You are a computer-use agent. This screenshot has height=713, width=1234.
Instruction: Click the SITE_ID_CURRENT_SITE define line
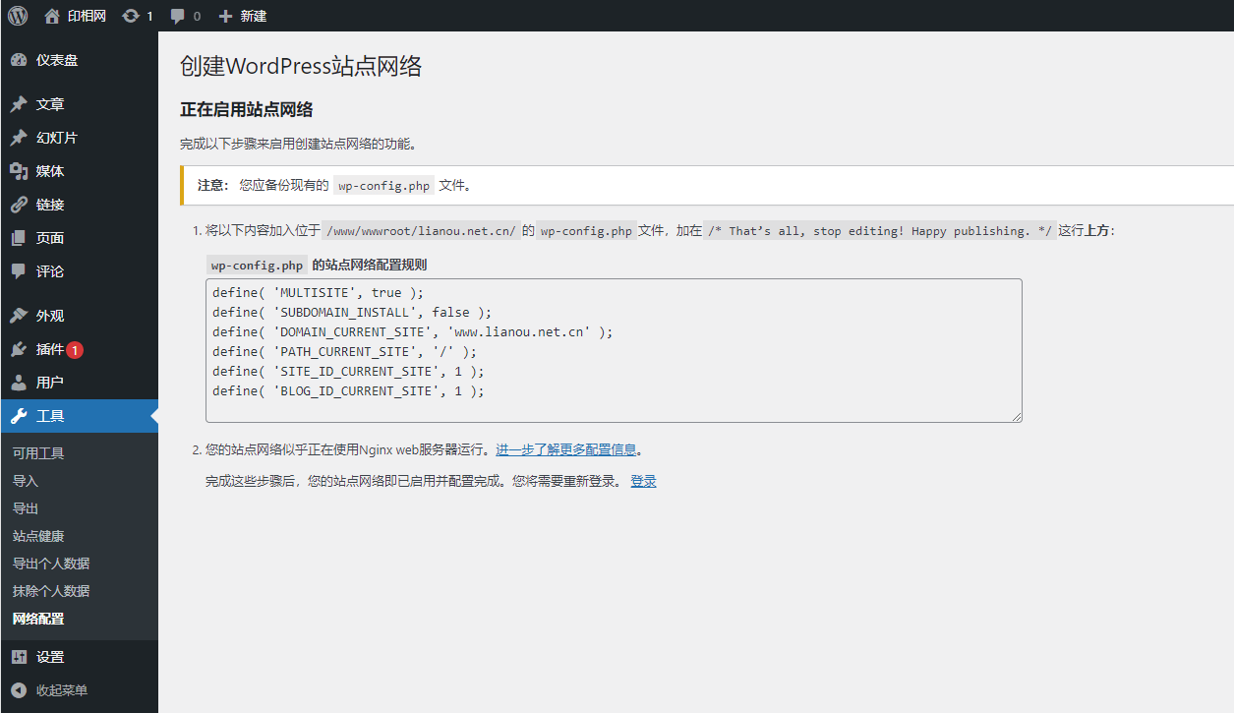coord(348,371)
